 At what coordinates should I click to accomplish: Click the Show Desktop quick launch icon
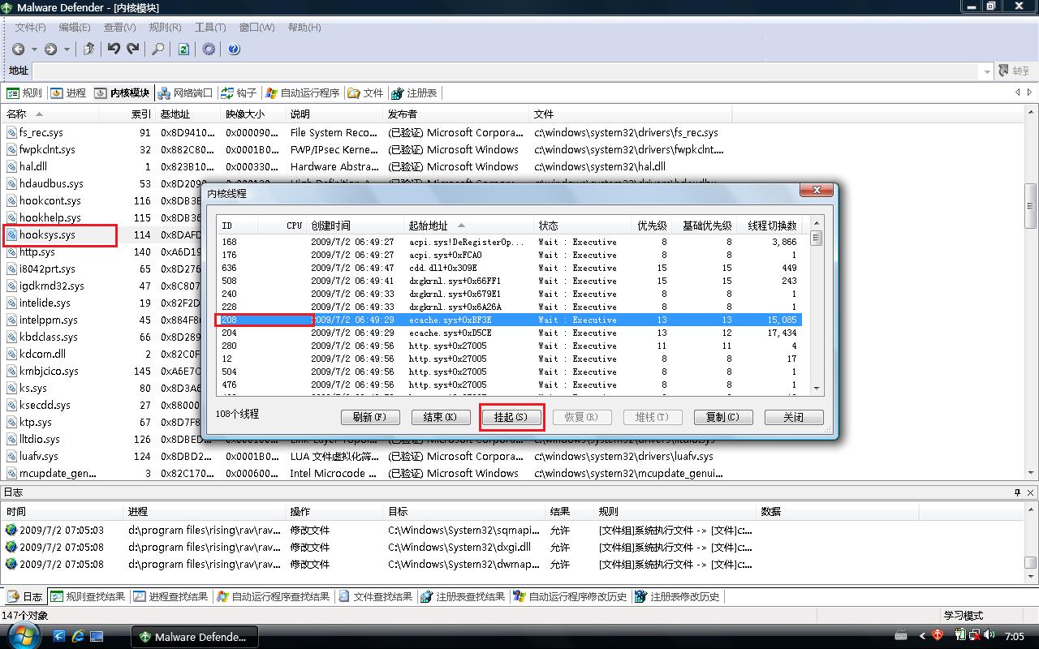97,636
